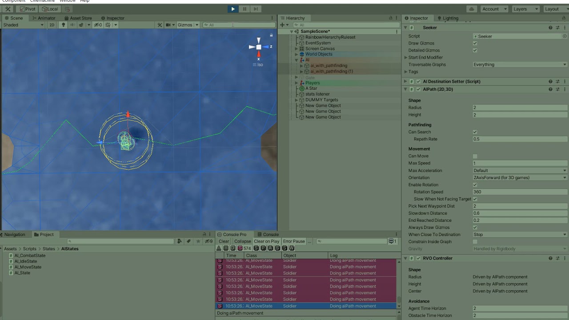Collapse the AI object in Hierarchy

297,60
